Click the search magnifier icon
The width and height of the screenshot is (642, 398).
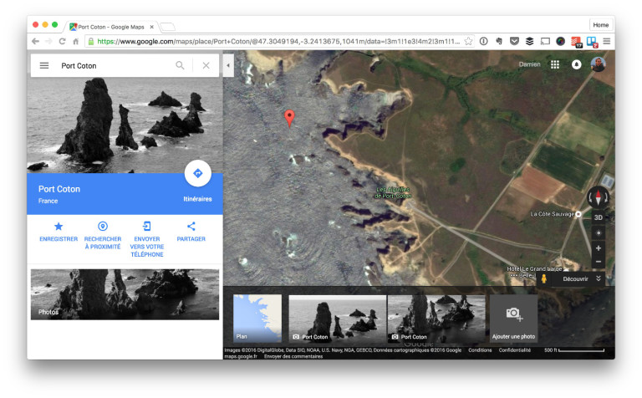(180, 65)
